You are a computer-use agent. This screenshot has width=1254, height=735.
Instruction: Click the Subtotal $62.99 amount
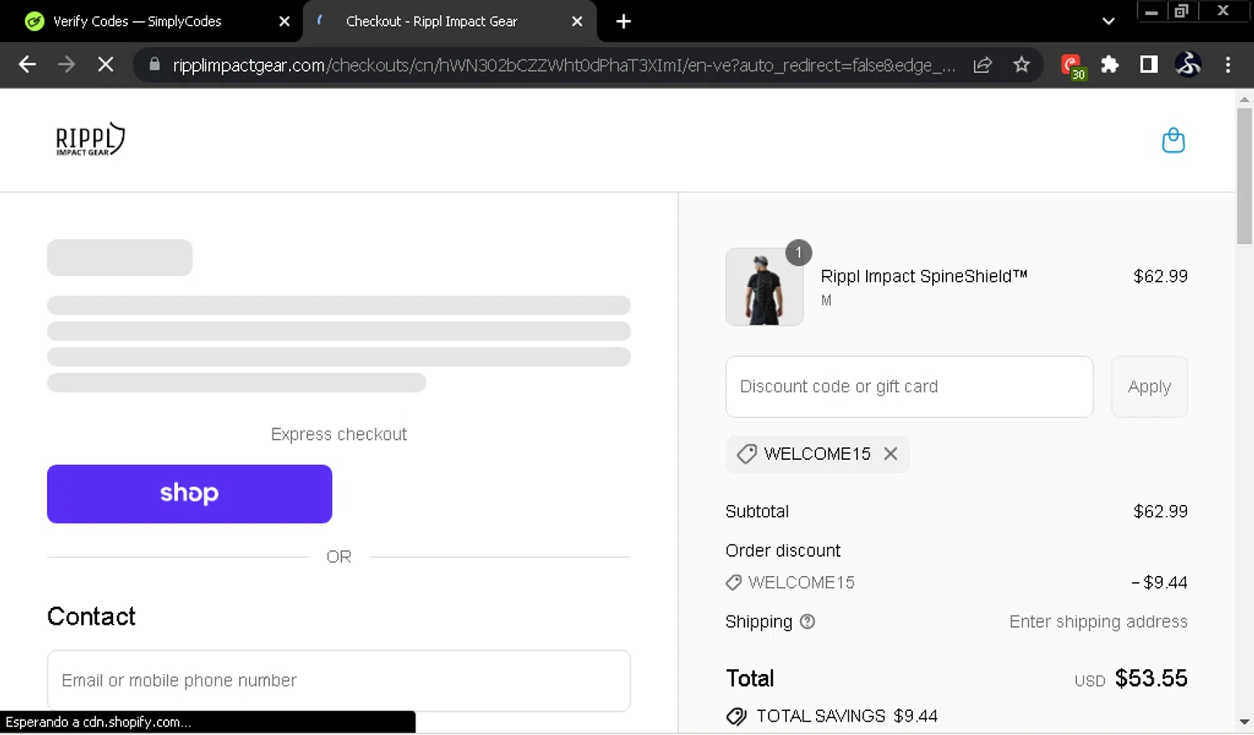[1160, 511]
